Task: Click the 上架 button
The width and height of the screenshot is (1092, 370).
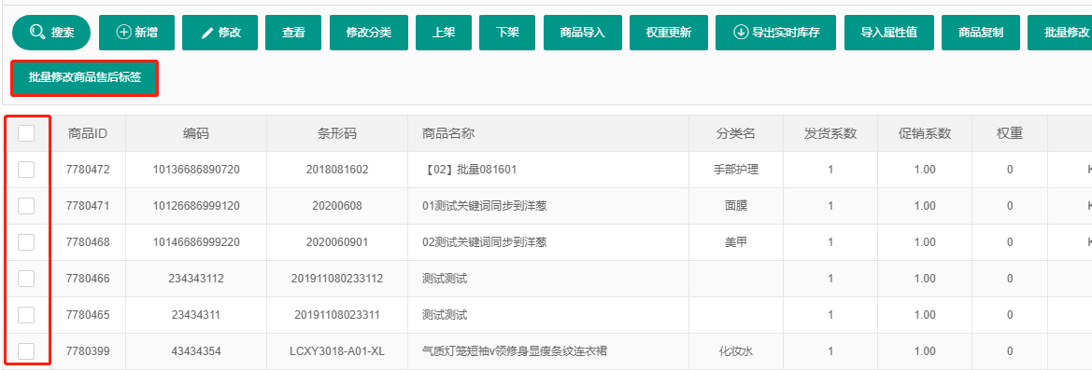Action: (x=444, y=33)
